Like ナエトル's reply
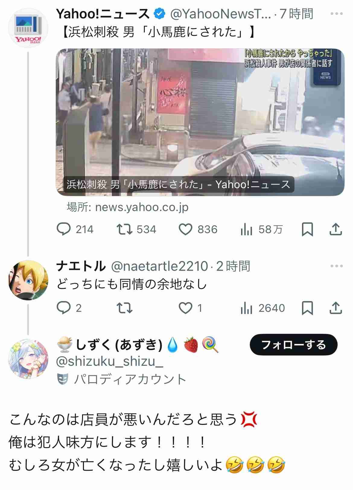Viewport: 353px width, 490px height. (191, 308)
